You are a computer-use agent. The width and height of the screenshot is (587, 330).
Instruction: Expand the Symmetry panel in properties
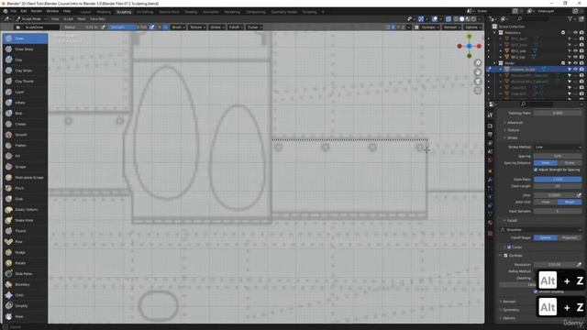[x=511, y=310]
